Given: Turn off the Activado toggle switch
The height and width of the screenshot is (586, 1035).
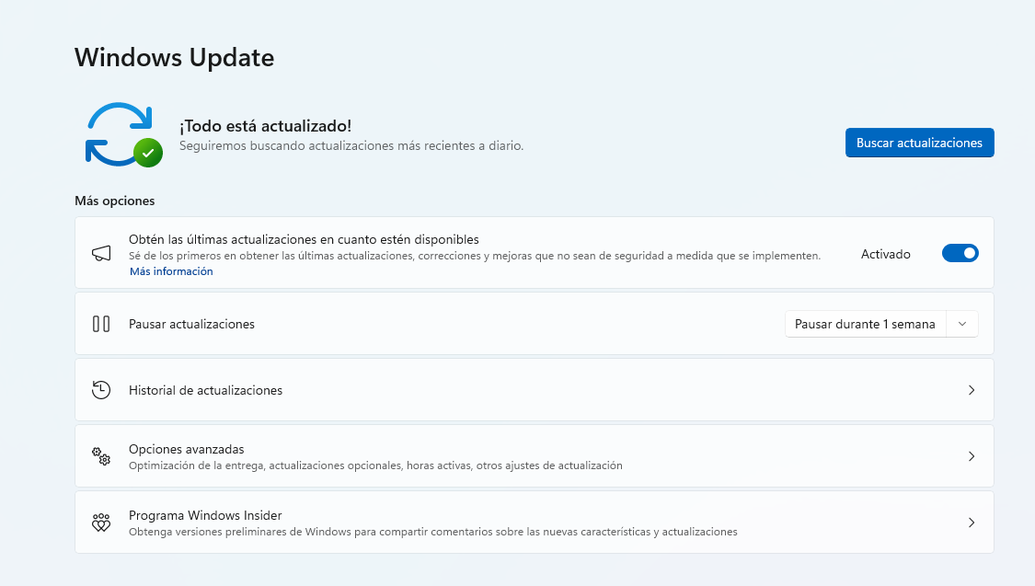Looking at the screenshot, I should 960,253.
